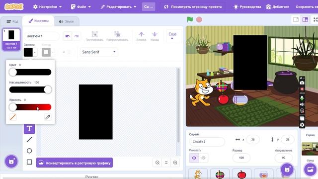Image resolution: width=318 pixels, height=179 pixels.
Task: Redo the costume edit
Action: point(76,36)
